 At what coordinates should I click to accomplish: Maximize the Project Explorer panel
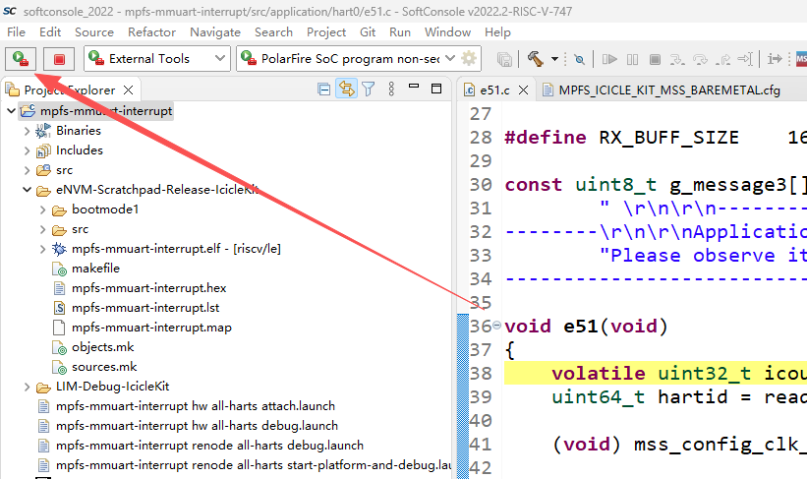(436, 89)
